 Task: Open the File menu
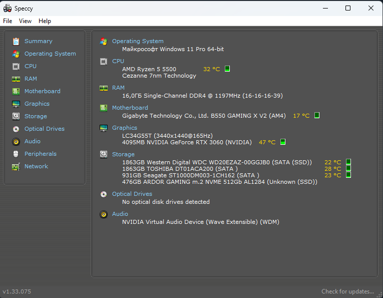pyautogui.click(x=8, y=21)
